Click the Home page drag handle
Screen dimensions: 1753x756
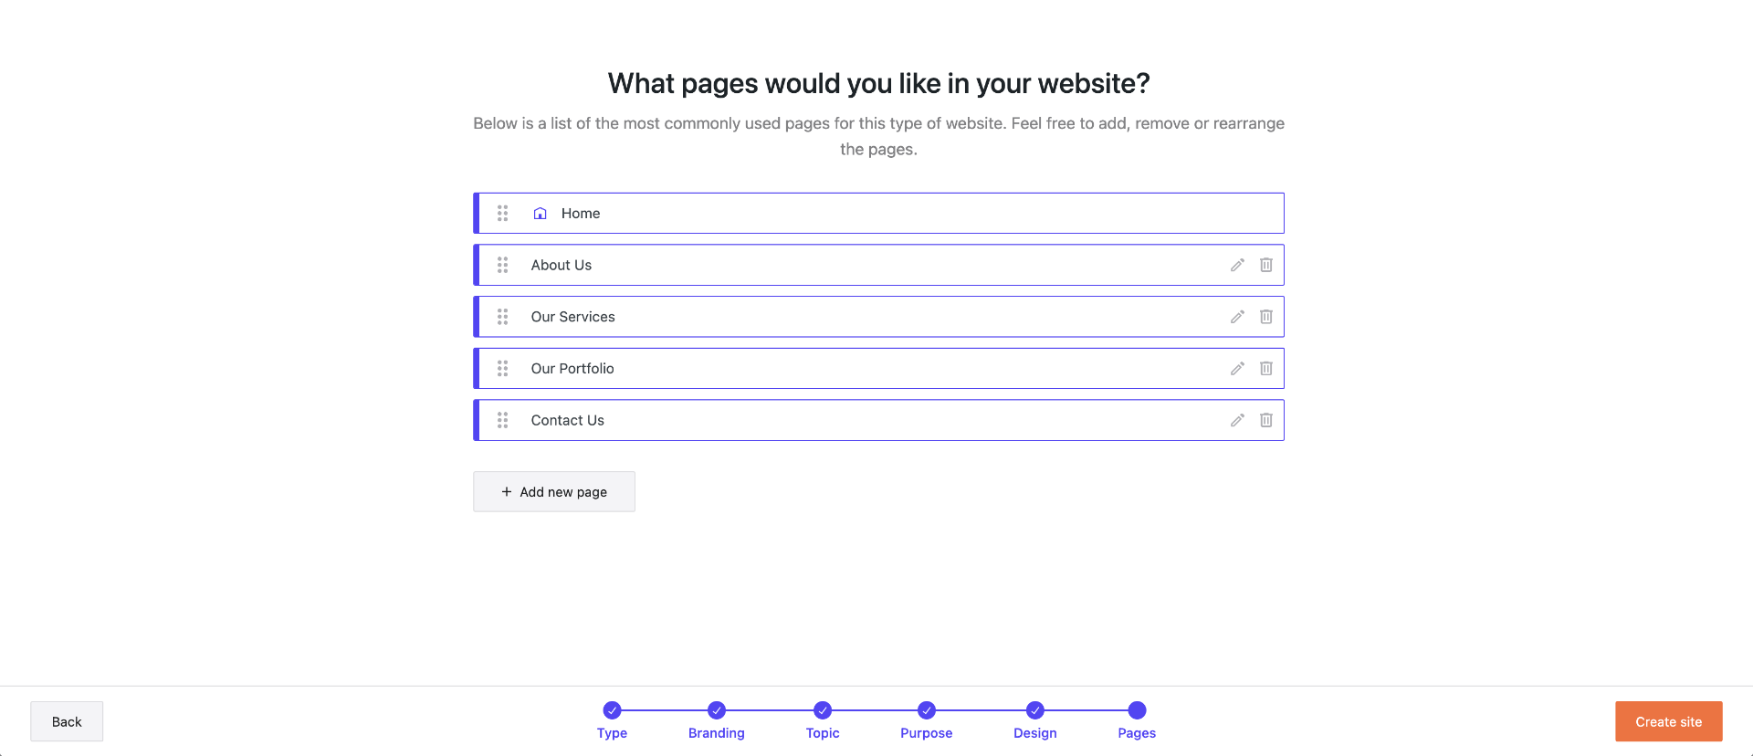(x=502, y=214)
